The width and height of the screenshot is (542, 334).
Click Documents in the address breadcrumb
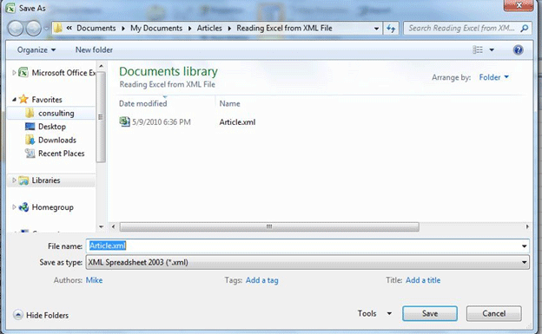(96, 28)
